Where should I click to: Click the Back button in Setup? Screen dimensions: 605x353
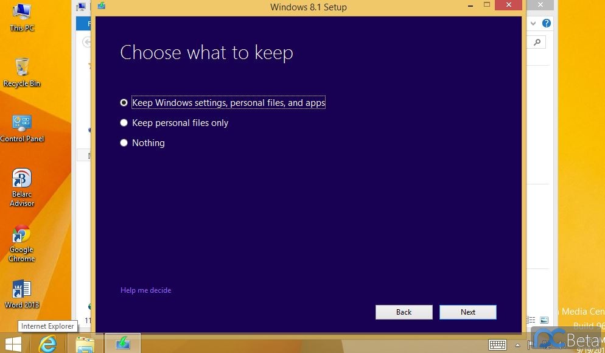click(x=404, y=312)
